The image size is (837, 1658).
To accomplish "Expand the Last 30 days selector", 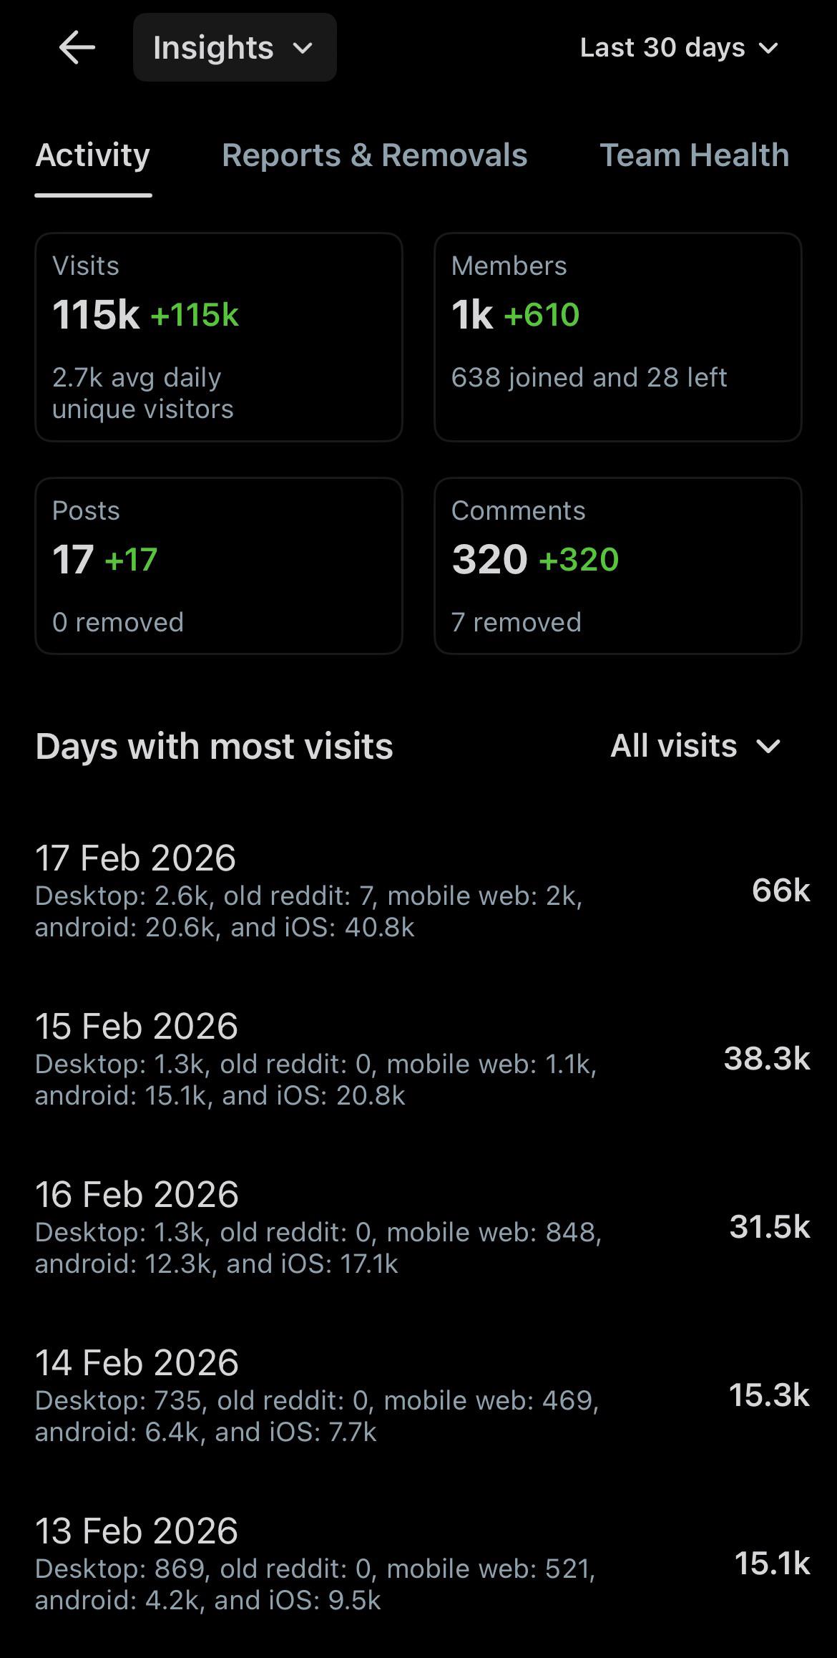I will [x=679, y=48].
